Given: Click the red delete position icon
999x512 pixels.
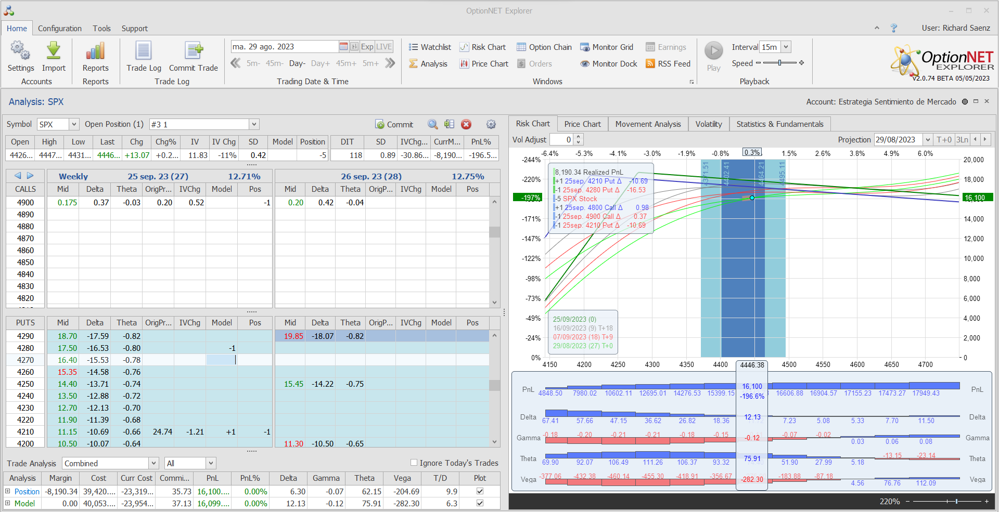Looking at the screenshot, I should [466, 124].
